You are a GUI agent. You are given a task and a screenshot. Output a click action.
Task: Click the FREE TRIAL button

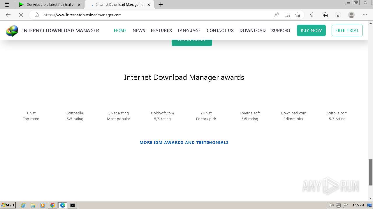(347, 30)
